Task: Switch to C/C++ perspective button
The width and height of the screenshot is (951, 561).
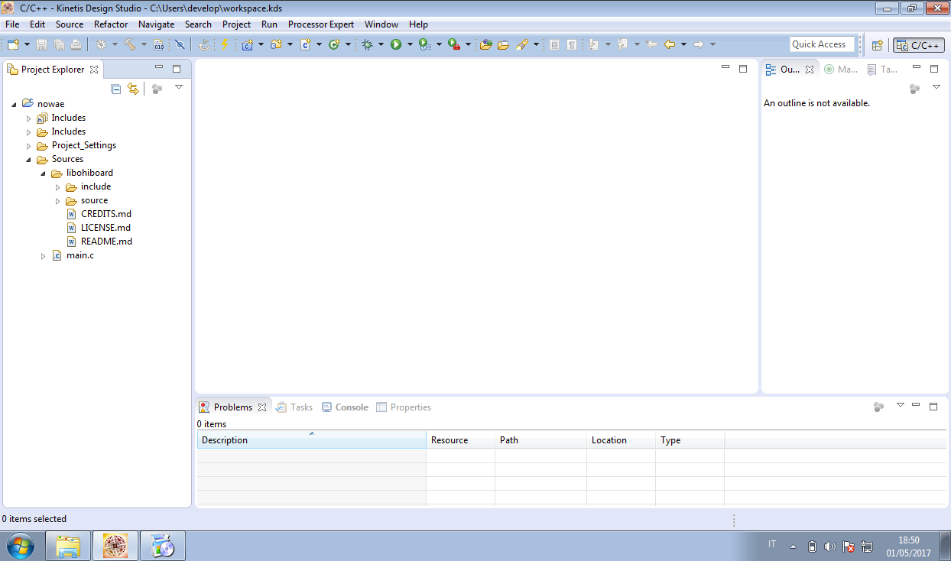Action: [919, 45]
